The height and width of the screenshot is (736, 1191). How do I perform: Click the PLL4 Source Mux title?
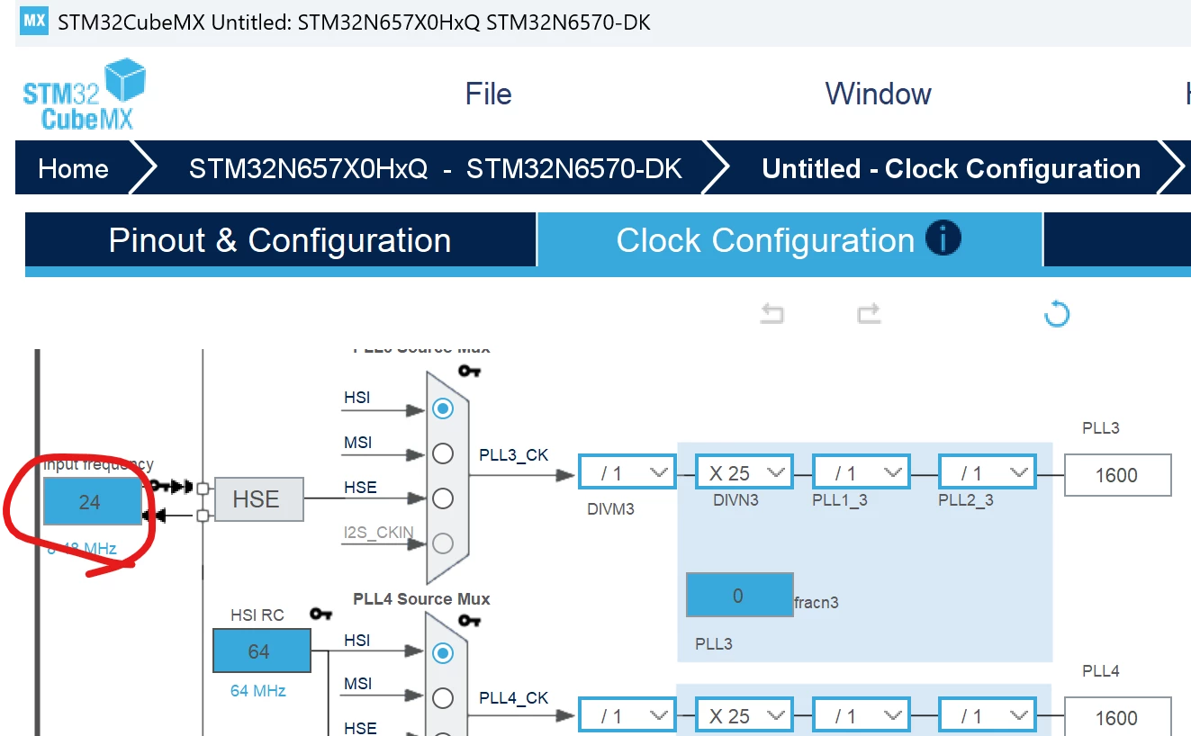pyautogui.click(x=421, y=598)
